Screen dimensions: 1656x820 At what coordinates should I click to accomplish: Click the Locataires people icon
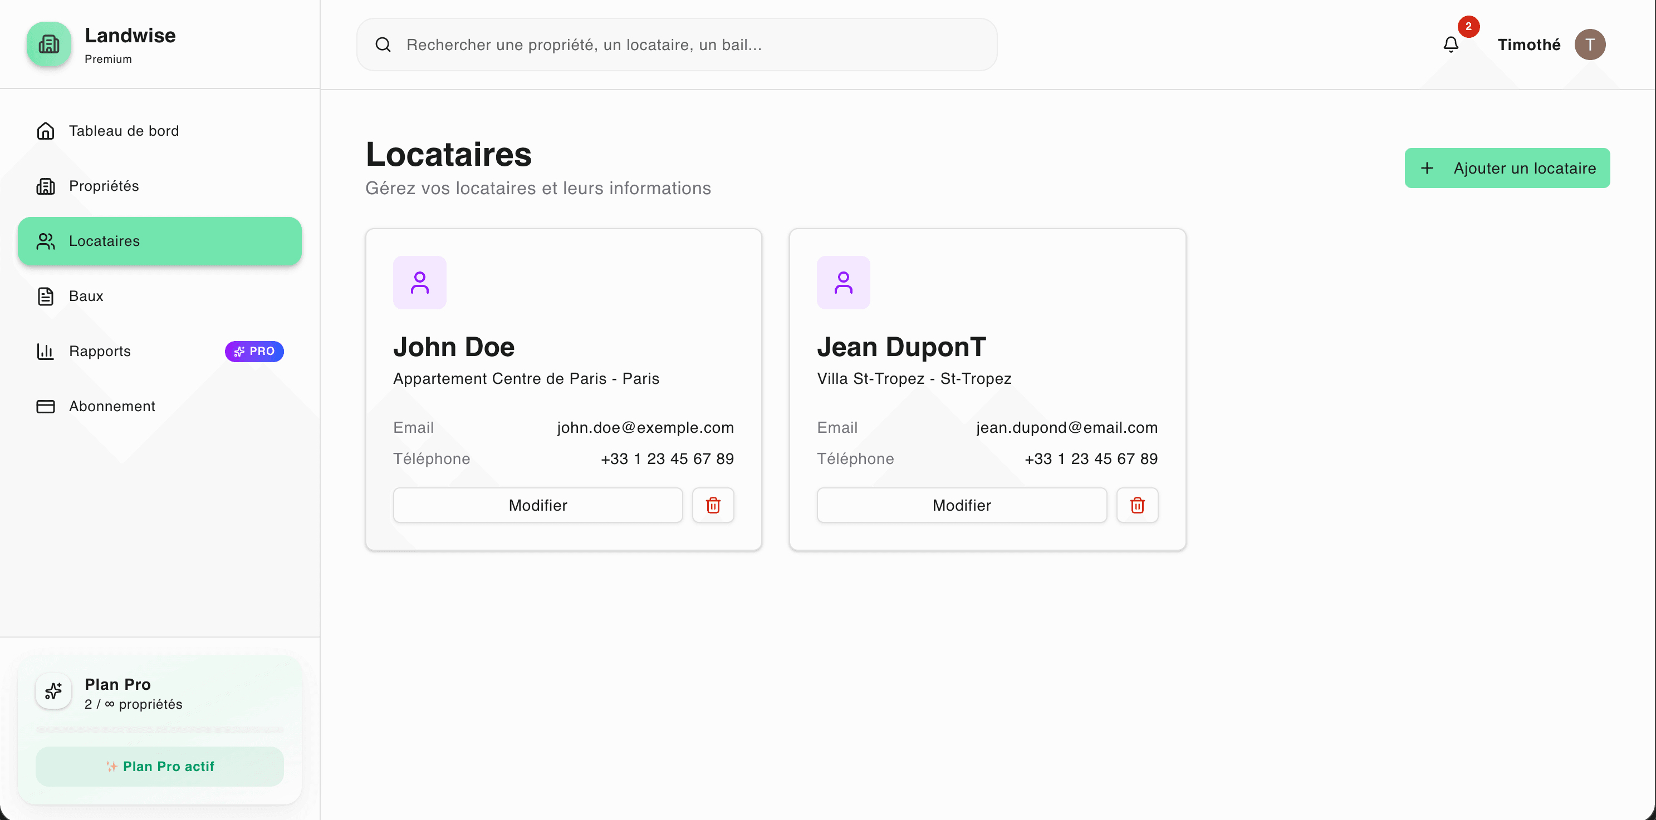pyautogui.click(x=45, y=241)
